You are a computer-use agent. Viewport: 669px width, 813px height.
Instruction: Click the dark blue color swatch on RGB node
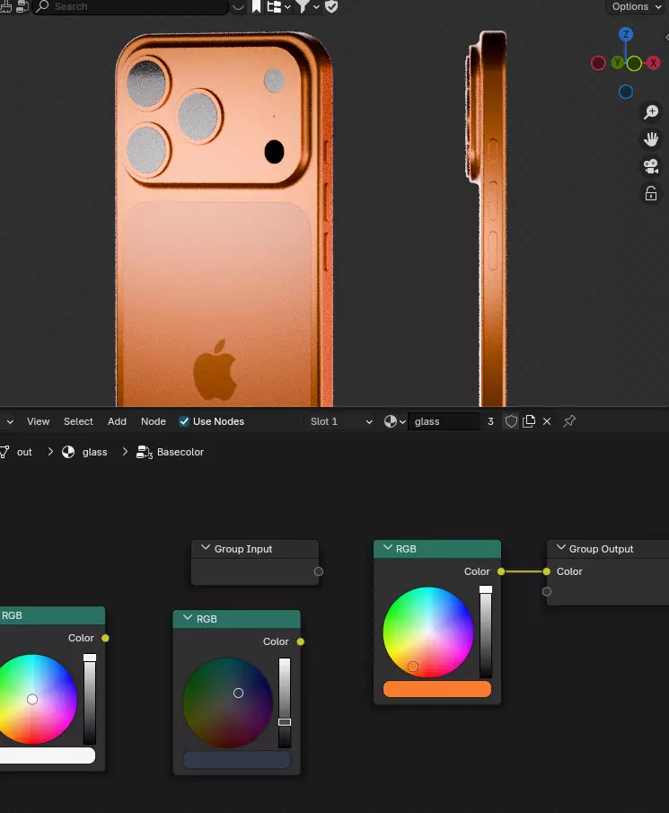pos(237,760)
